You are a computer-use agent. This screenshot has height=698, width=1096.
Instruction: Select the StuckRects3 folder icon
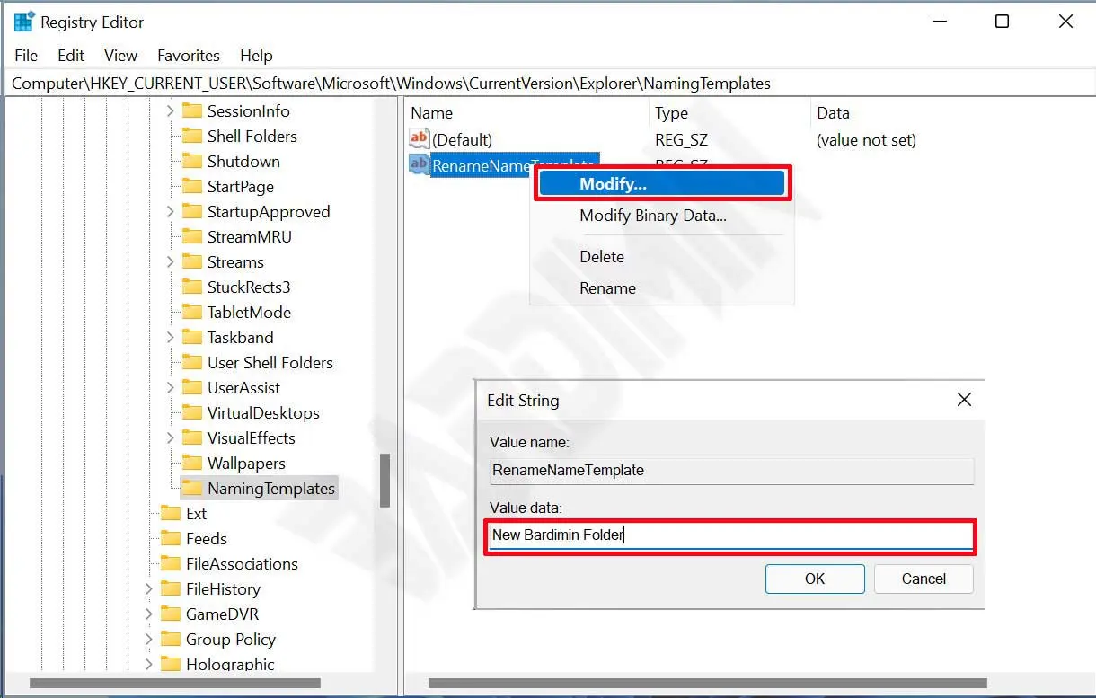(x=192, y=287)
